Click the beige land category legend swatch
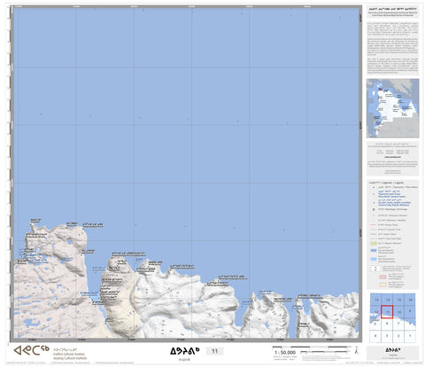 click(x=382, y=285)
